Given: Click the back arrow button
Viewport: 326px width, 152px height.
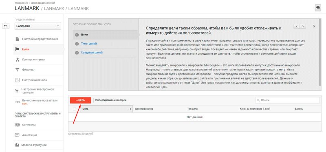Looking at the screenshot, I should (6, 26).
